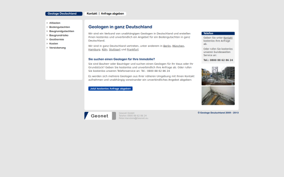This screenshot has height=177, width=284.
Task: Choose Baugrundrisiko in the sidebar
Action: [59, 35]
